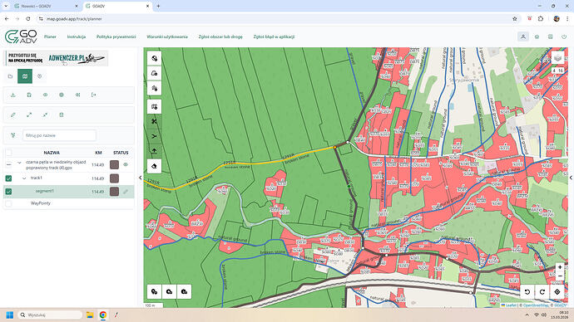Screen dimensions: 574x322
Task: Click the redo button on map
Action: point(542,291)
